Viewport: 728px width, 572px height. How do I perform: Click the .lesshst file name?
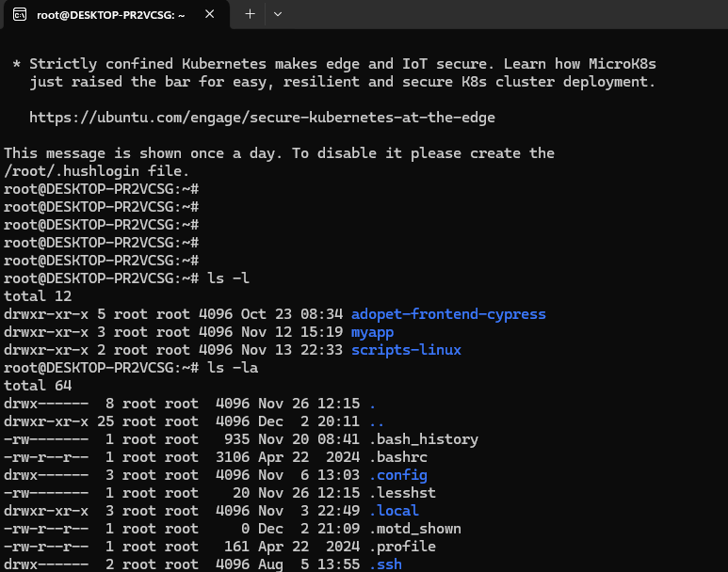coord(402,493)
